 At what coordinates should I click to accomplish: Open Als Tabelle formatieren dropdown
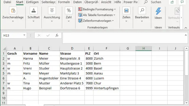pos(97,15)
